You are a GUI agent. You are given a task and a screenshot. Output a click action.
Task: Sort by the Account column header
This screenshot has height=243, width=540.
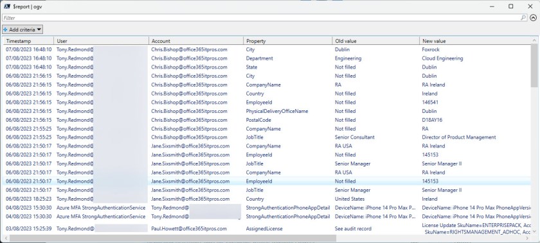(x=196, y=41)
